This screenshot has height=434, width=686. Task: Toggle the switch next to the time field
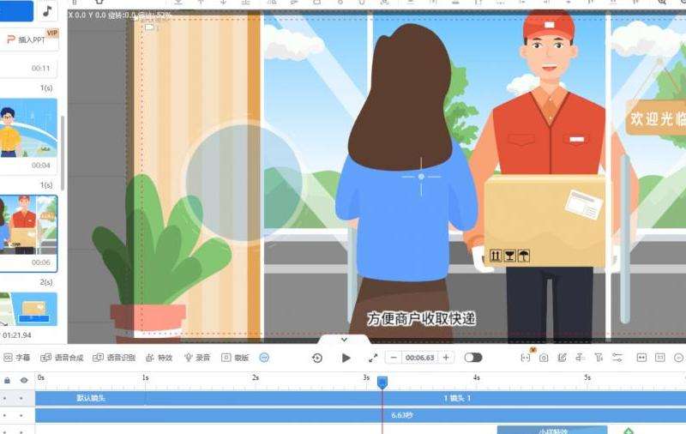pyautogui.click(x=472, y=358)
